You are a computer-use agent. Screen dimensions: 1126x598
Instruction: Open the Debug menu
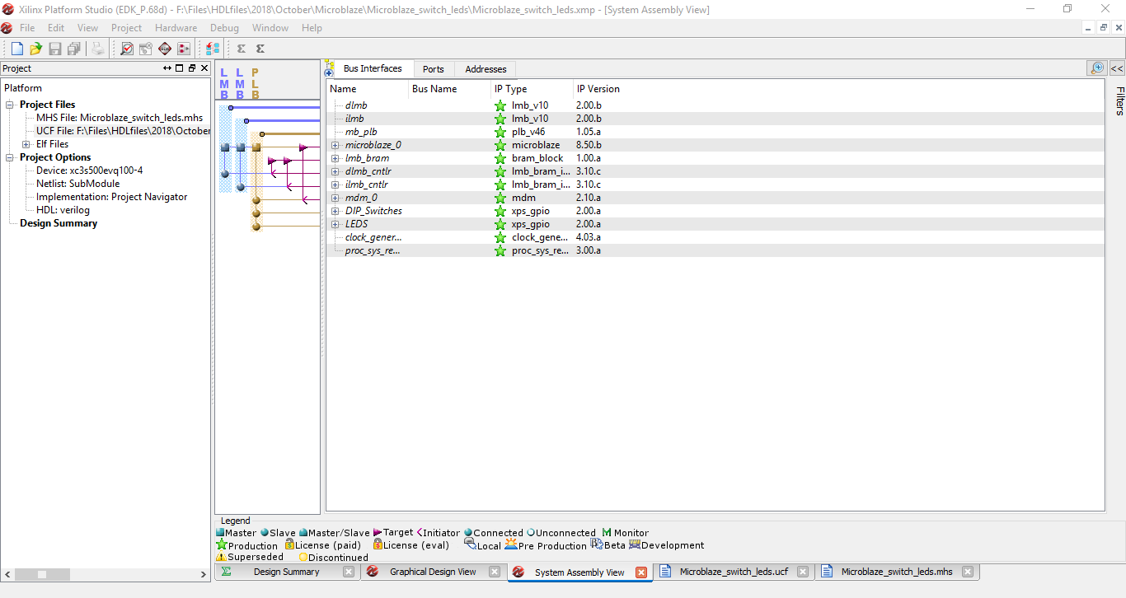(x=224, y=28)
